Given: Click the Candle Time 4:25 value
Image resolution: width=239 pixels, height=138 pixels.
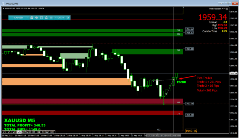Looking at the screenshot, I should [x=224, y=31].
